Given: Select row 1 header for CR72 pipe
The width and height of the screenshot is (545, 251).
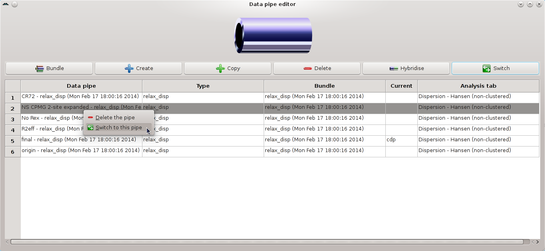Looking at the screenshot, I should (x=13, y=98).
